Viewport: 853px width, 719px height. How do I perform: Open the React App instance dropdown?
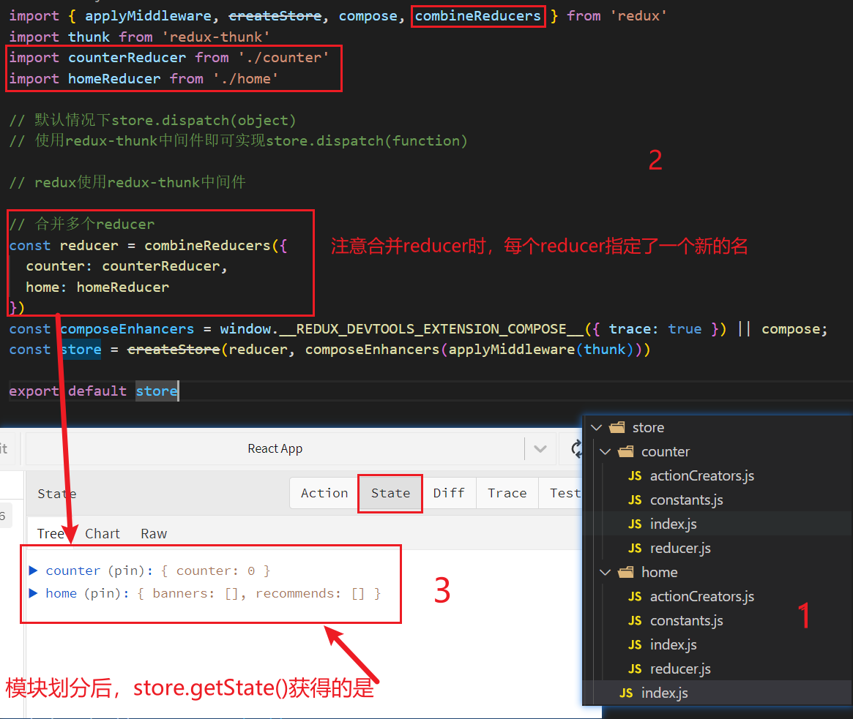pyautogui.click(x=540, y=449)
